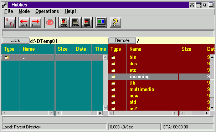Click right arrow of remote details horizontal scrollbar

coord(207,113)
